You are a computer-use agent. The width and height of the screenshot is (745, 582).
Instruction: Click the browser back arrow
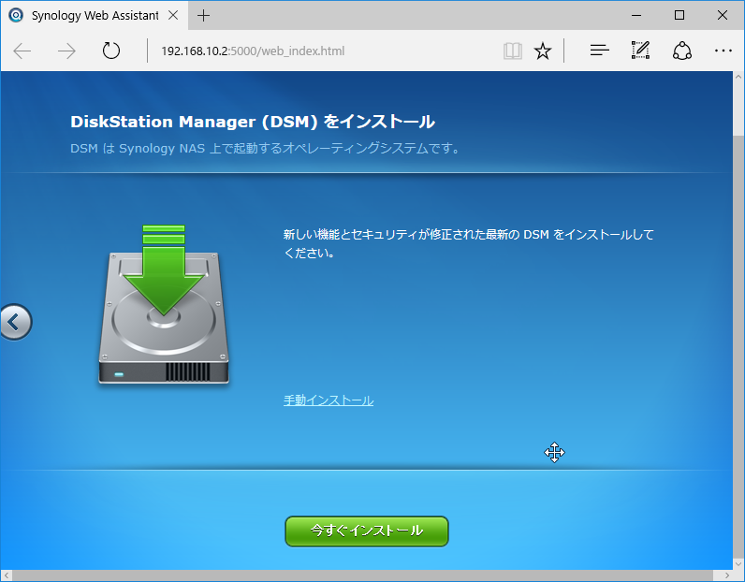click(x=22, y=51)
